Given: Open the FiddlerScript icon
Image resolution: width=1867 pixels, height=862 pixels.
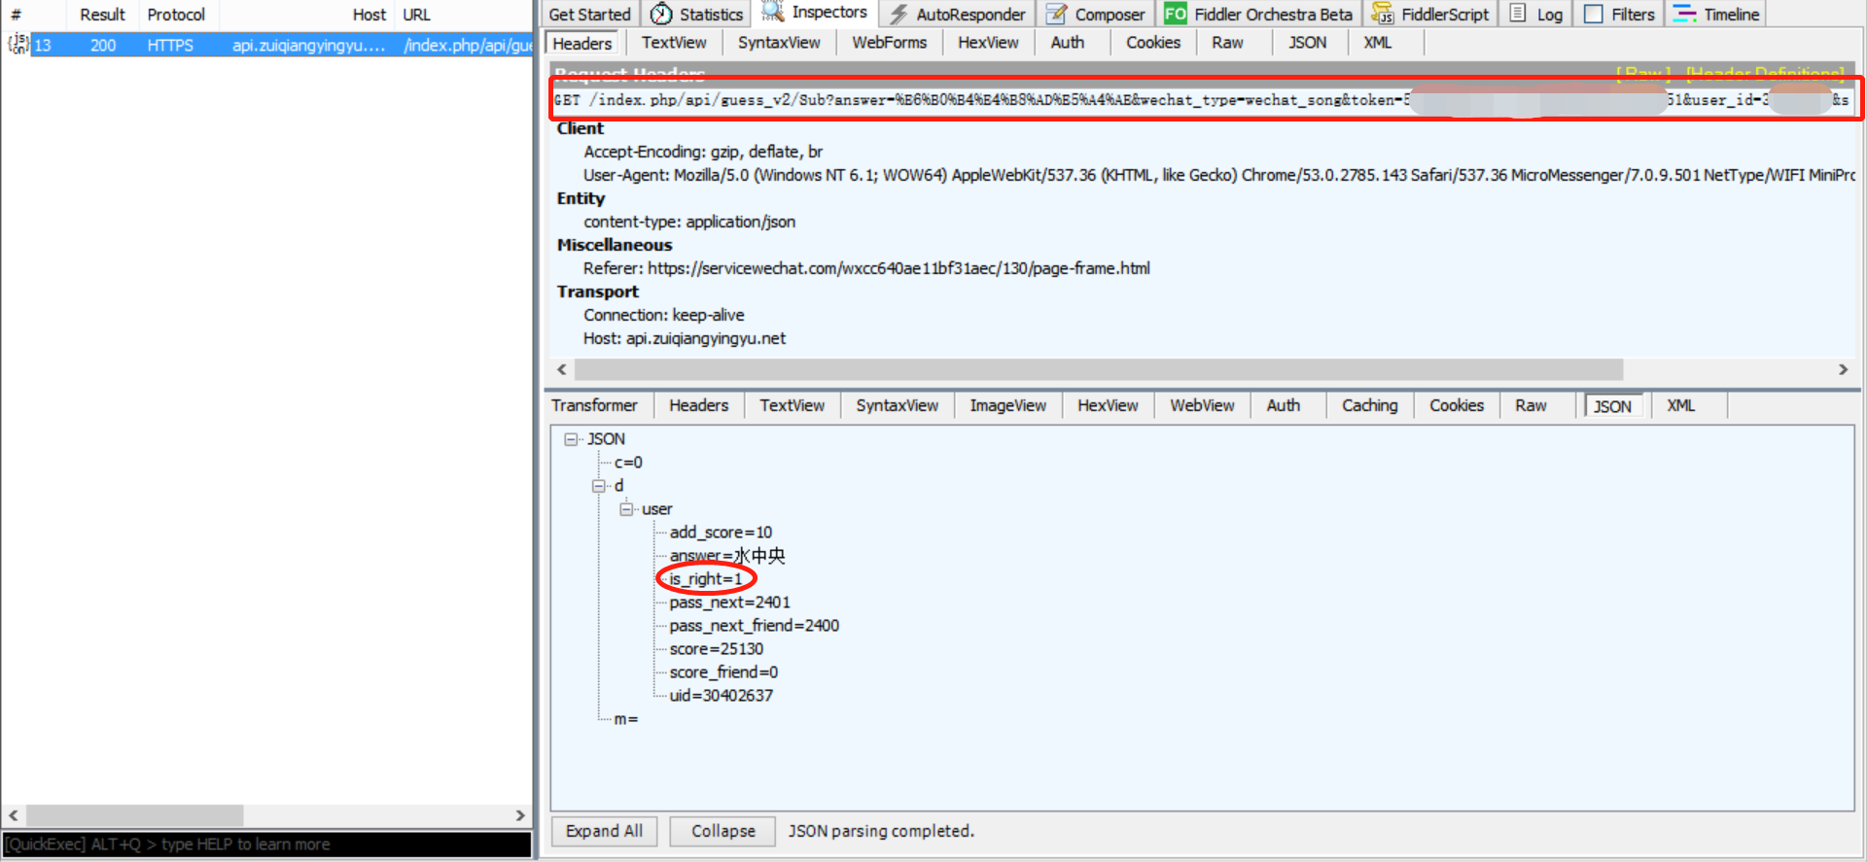Looking at the screenshot, I should tap(1382, 14).
